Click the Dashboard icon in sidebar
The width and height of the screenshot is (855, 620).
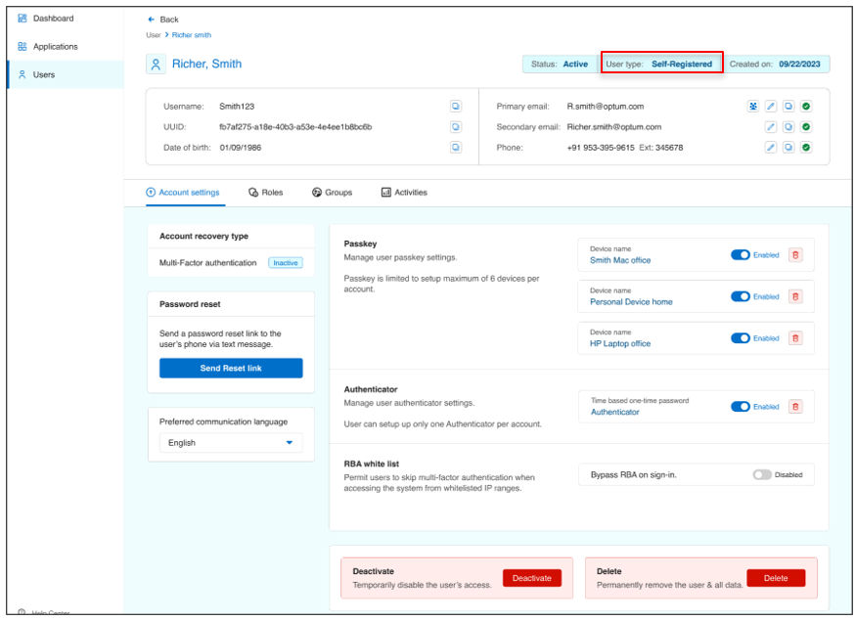pos(22,18)
